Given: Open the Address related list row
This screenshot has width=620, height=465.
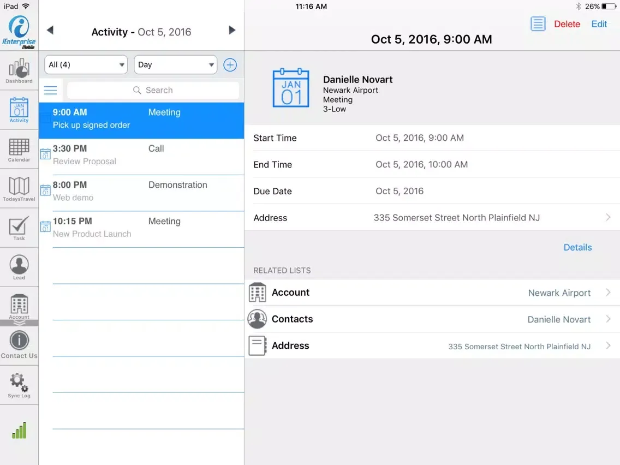Looking at the screenshot, I should [x=432, y=345].
